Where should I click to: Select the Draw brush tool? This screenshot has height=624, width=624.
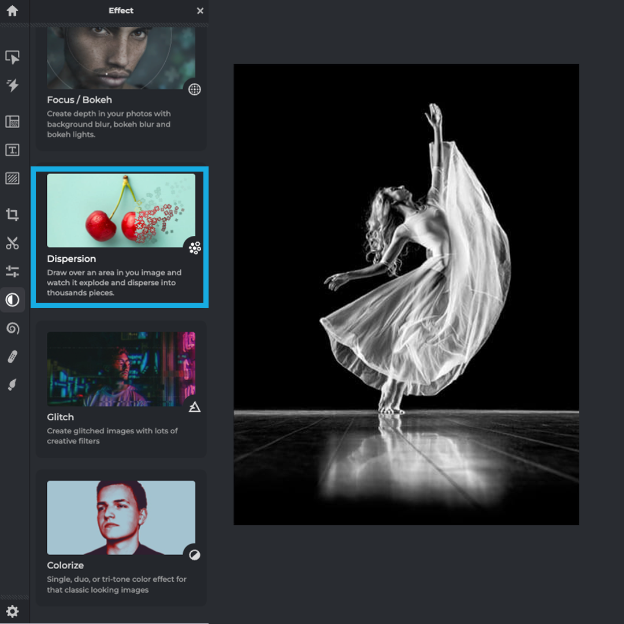pos(13,384)
